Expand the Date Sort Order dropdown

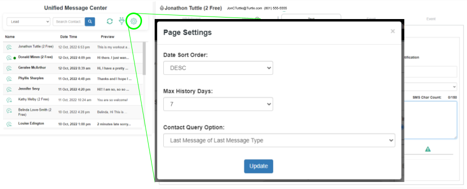[x=218, y=68]
